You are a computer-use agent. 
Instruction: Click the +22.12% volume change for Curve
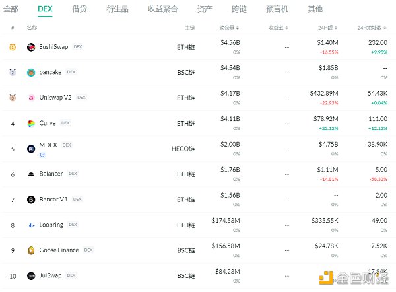click(x=329, y=128)
